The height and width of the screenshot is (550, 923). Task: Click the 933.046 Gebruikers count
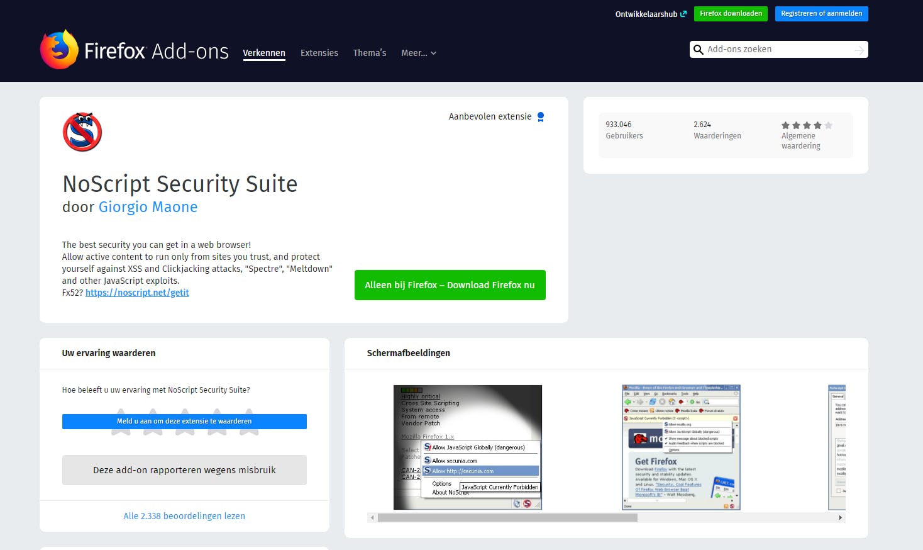point(624,130)
